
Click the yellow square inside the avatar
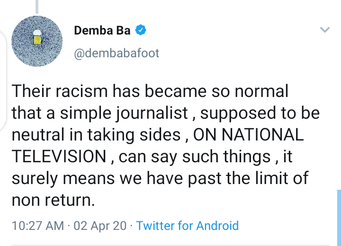point(36,41)
